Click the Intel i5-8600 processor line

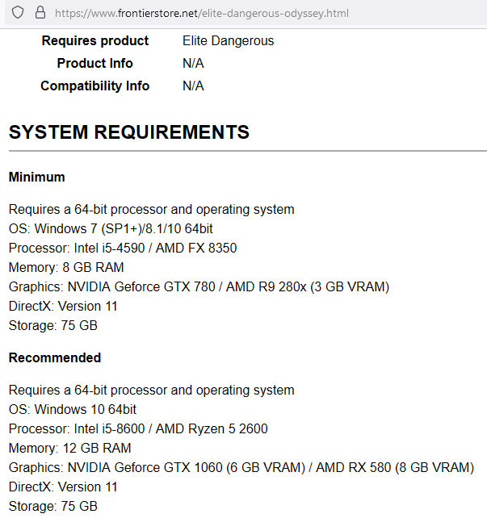[138, 428]
